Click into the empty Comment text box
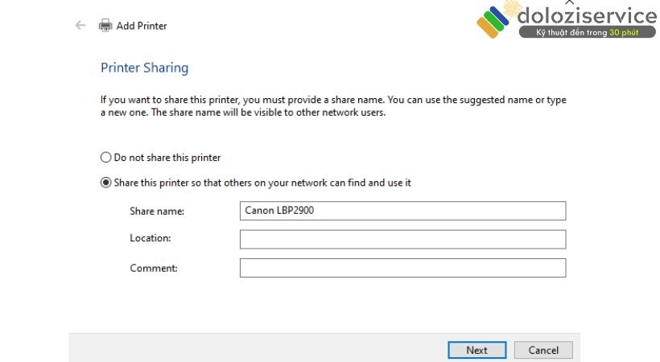The width and height of the screenshot is (660, 362). click(x=402, y=268)
